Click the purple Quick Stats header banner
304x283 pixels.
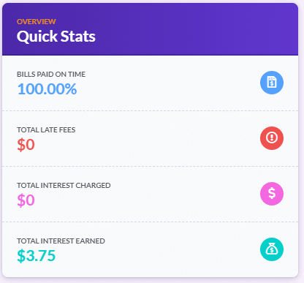(150, 29)
